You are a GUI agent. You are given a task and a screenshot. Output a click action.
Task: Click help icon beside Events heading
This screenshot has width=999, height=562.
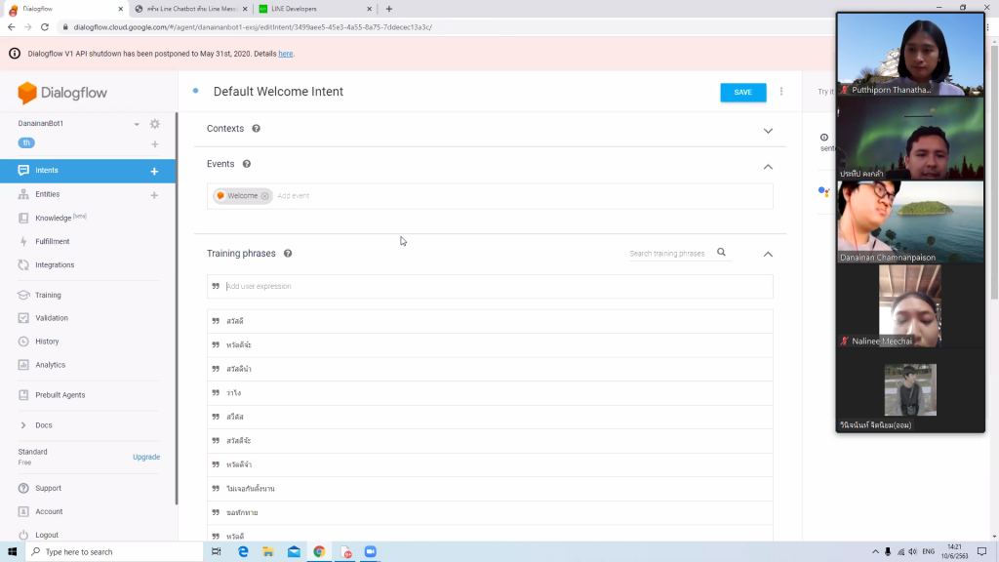[247, 165]
